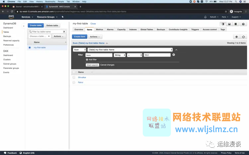
Task: Reload the browser page
Action: 12,11
